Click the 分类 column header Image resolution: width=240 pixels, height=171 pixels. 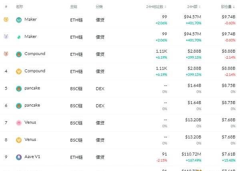99,7
